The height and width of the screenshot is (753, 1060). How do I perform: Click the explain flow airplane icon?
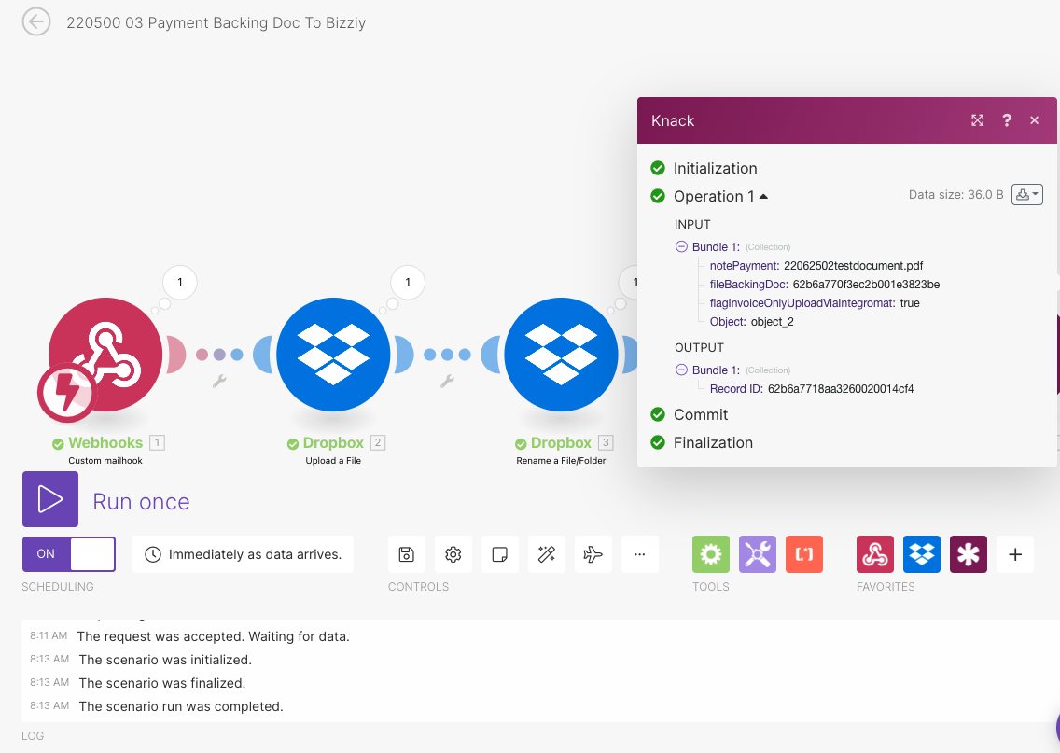(593, 554)
